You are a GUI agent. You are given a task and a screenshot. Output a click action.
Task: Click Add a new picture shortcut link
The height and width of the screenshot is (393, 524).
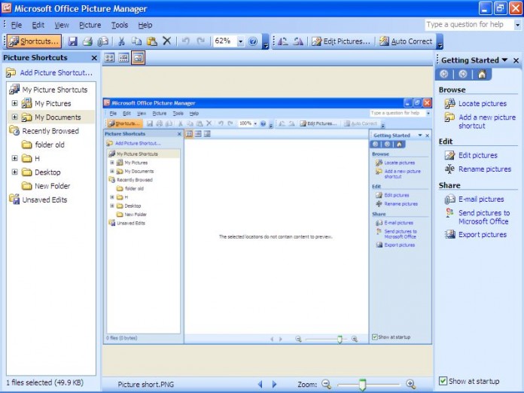[x=487, y=121]
